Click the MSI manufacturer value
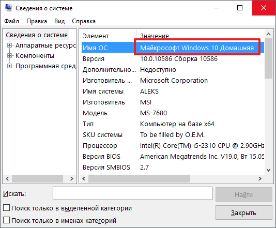Image resolution: width=276 pixels, height=228 pixels. 146,102
